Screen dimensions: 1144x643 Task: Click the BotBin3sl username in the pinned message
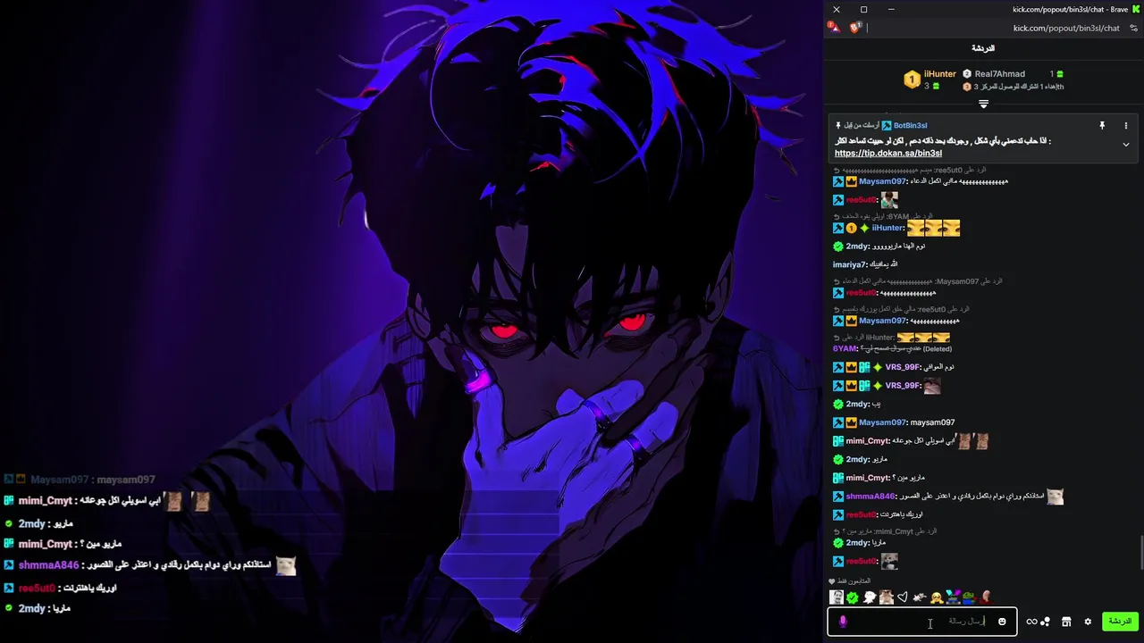pos(910,126)
